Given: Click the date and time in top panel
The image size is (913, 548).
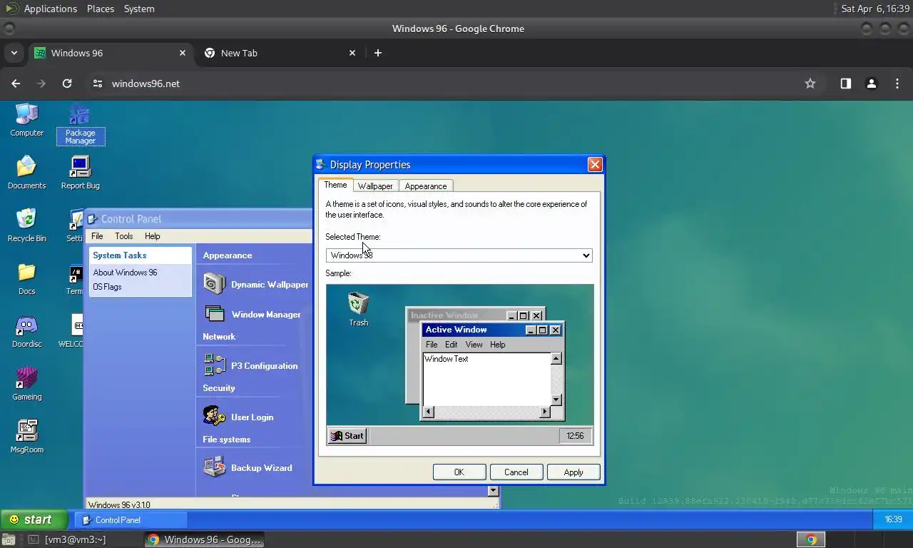Looking at the screenshot, I should click(x=875, y=9).
